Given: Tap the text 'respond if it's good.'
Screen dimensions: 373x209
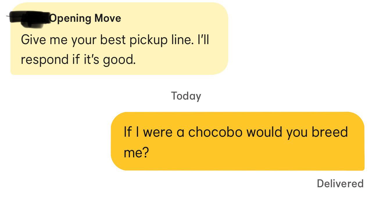Looking at the screenshot, I should pos(78,60).
